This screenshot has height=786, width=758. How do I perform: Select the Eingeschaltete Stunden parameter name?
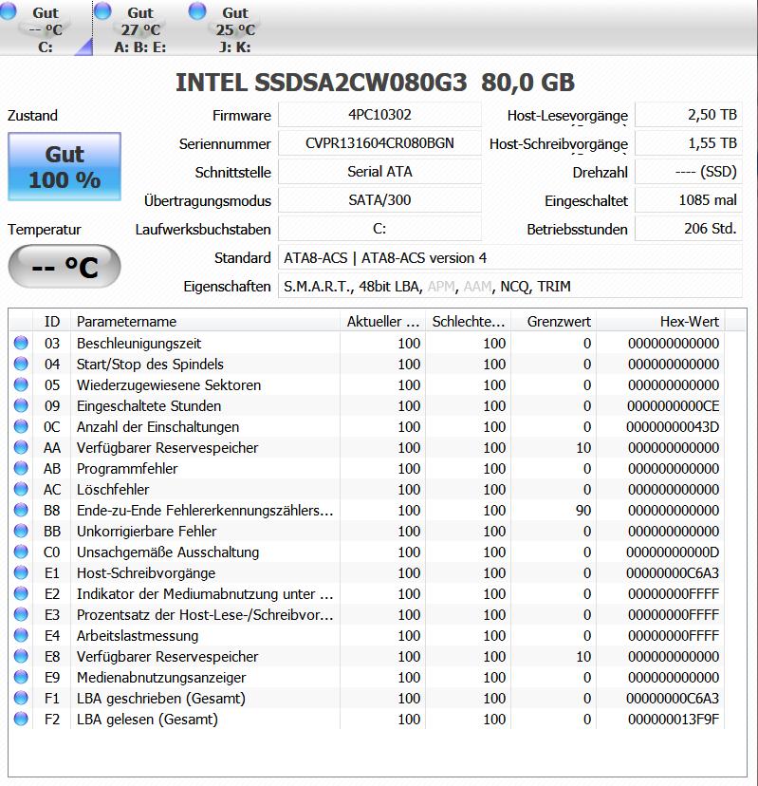pos(149,406)
